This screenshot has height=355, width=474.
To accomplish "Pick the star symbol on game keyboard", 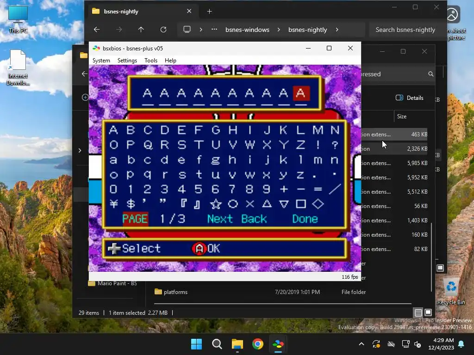I will click(216, 204).
